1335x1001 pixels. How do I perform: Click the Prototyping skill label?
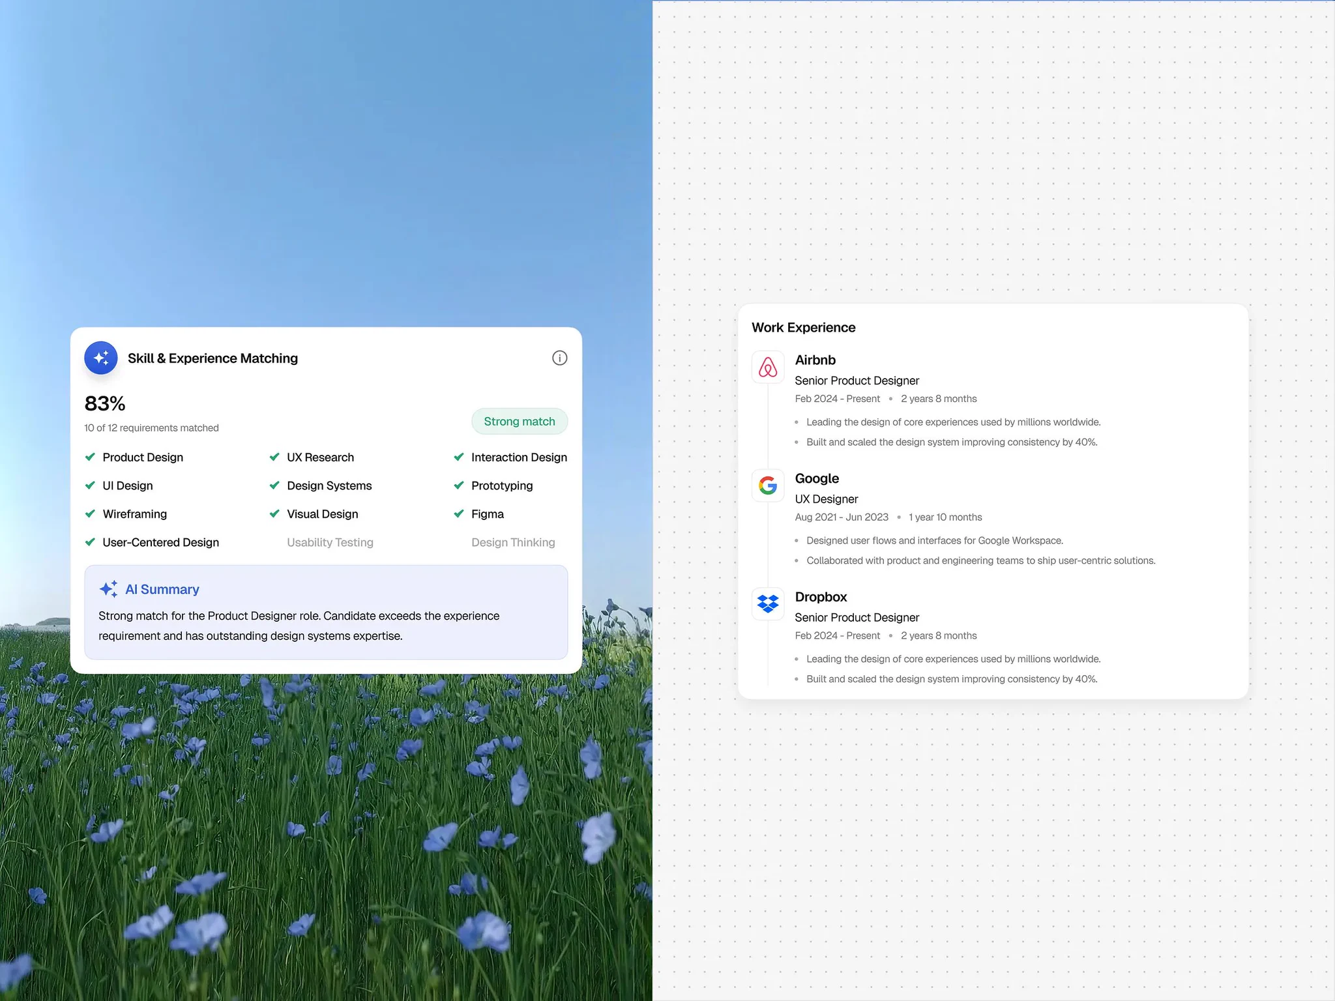(x=502, y=486)
